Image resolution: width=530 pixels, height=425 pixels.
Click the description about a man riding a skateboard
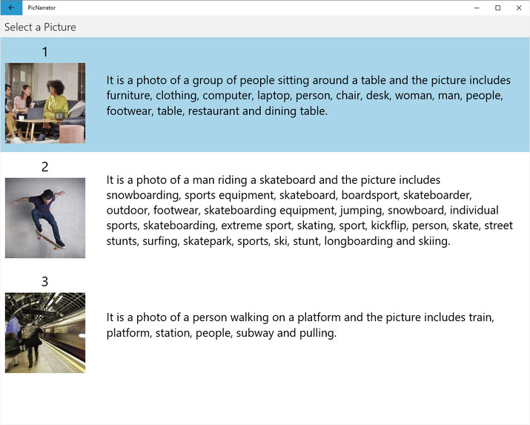point(310,211)
